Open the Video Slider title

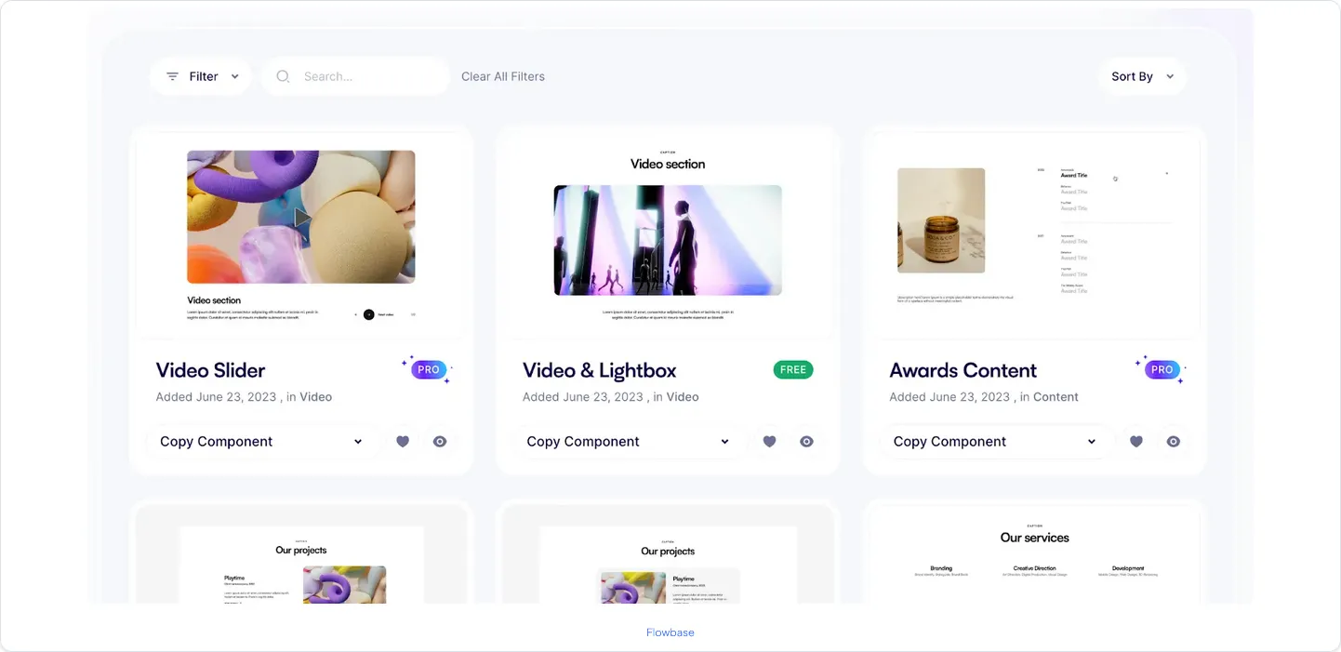point(211,370)
